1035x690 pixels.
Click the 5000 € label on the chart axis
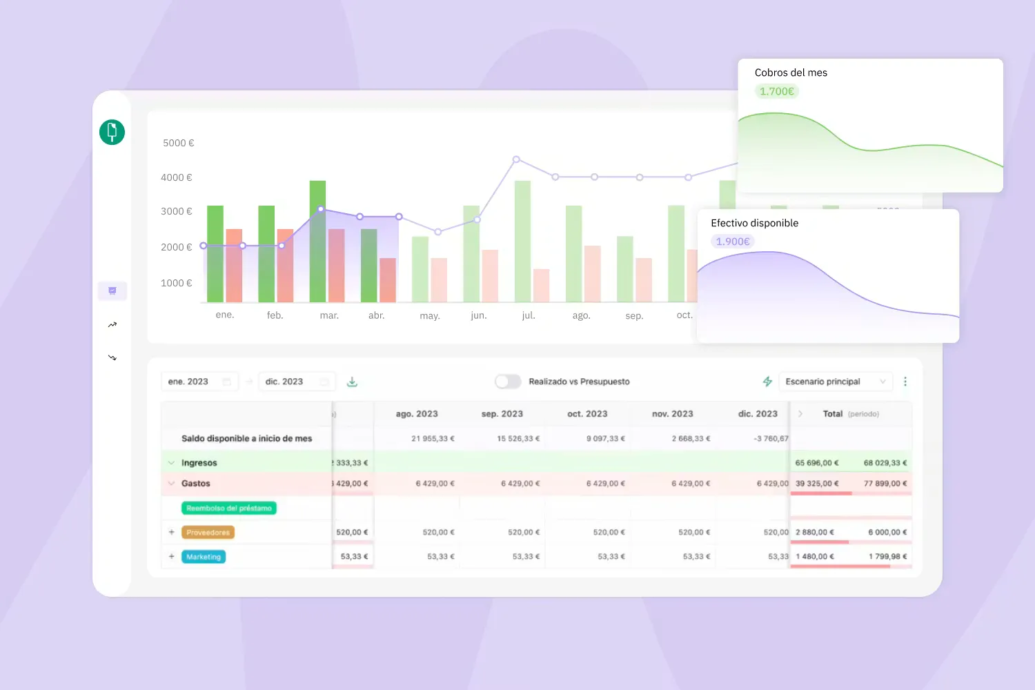179,143
